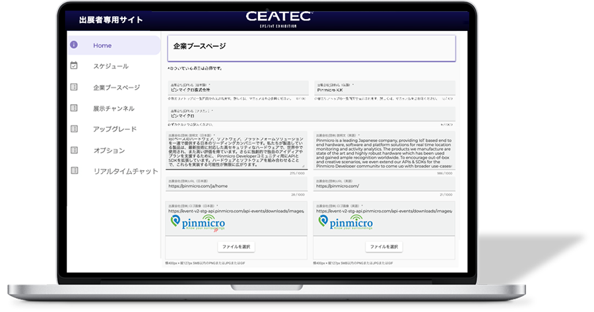Click the 275 / 1000 character counter
This screenshot has height=312, width=594.
pos(297,173)
